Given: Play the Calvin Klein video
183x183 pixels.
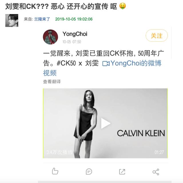Looking at the screenshot, I should click(x=106, y=123).
